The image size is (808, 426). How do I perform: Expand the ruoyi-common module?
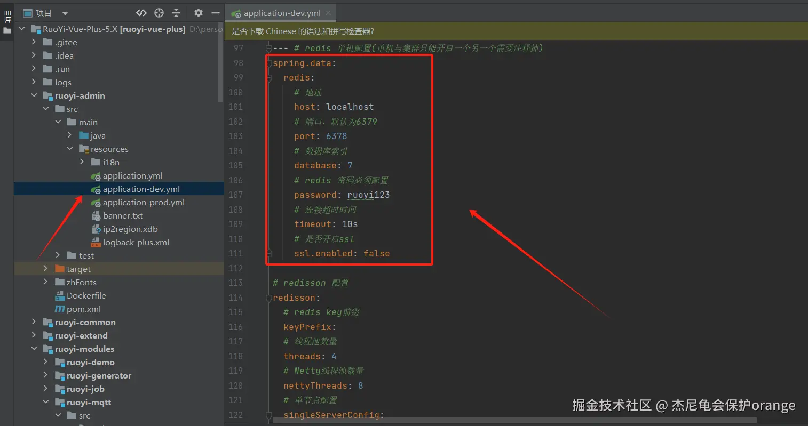point(34,322)
